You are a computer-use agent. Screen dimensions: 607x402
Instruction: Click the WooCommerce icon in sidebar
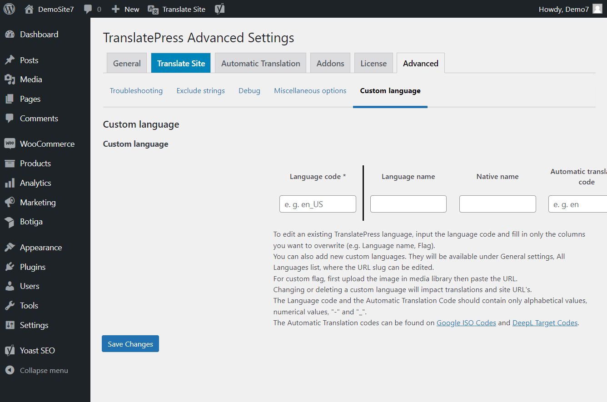(x=10, y=144)
